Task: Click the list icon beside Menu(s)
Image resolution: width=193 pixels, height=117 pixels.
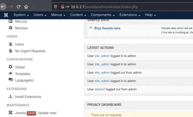Action: coord(10,21)
